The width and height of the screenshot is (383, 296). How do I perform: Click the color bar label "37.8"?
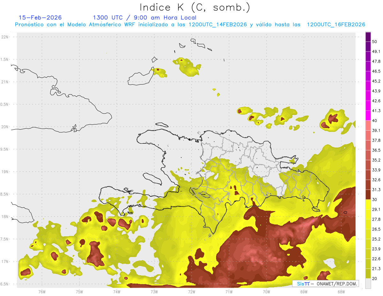[x=376, y=140]
